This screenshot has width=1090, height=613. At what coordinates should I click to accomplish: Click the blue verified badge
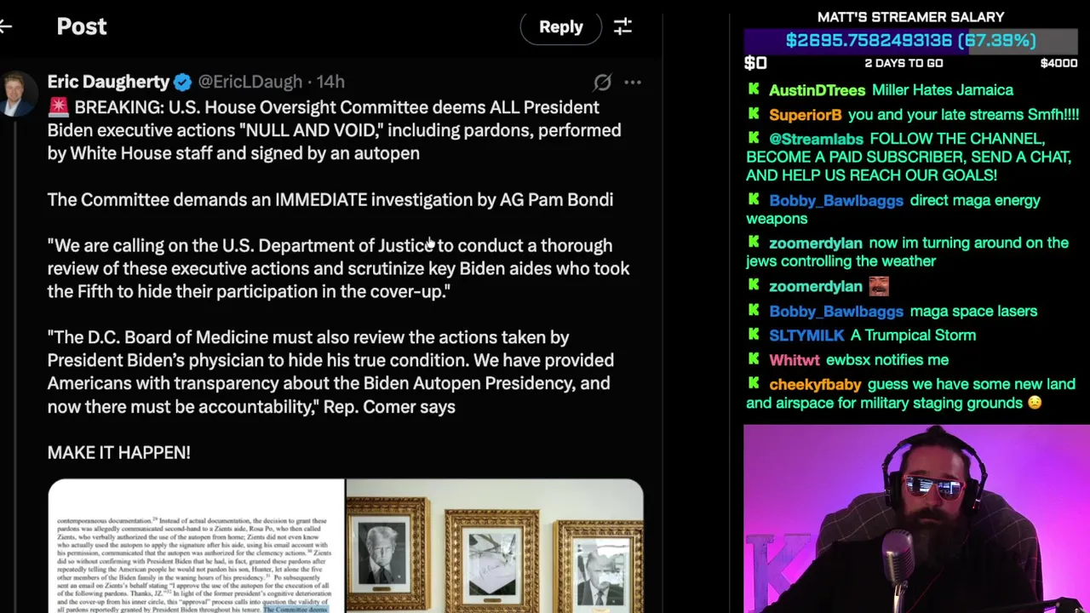point(182,82)
